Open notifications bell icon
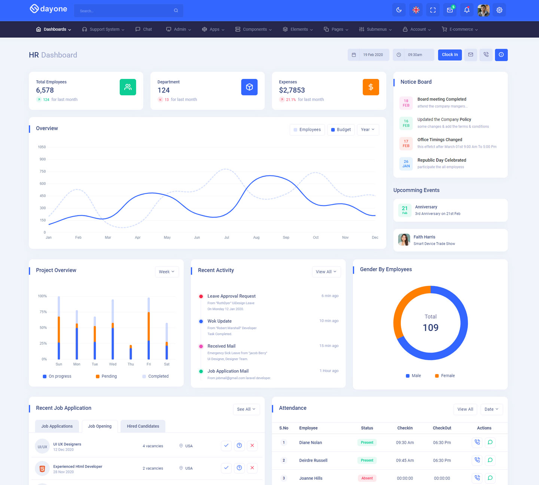This screenshot has width=539, height=485. (467, 10)
